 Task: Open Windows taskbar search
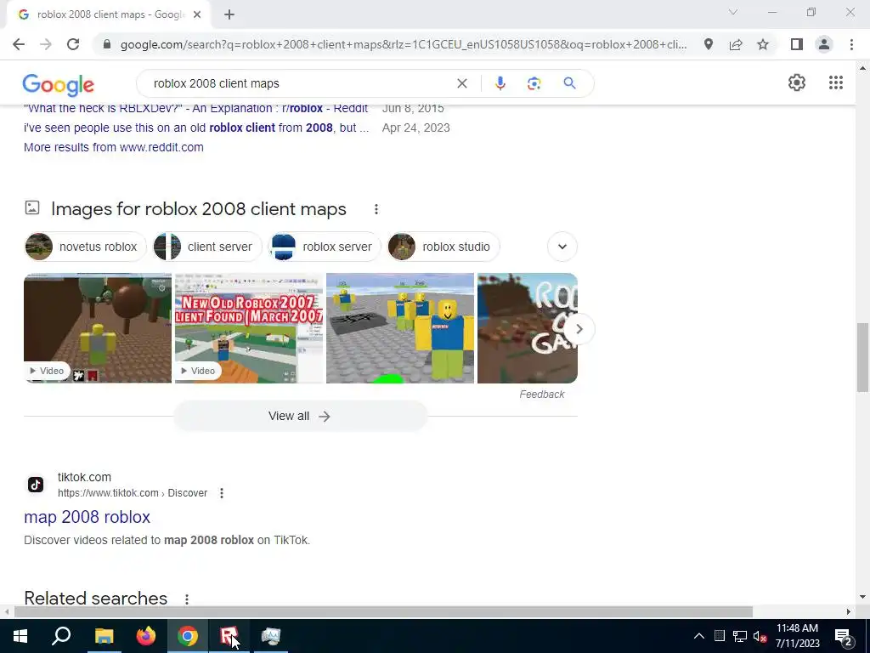61,636
